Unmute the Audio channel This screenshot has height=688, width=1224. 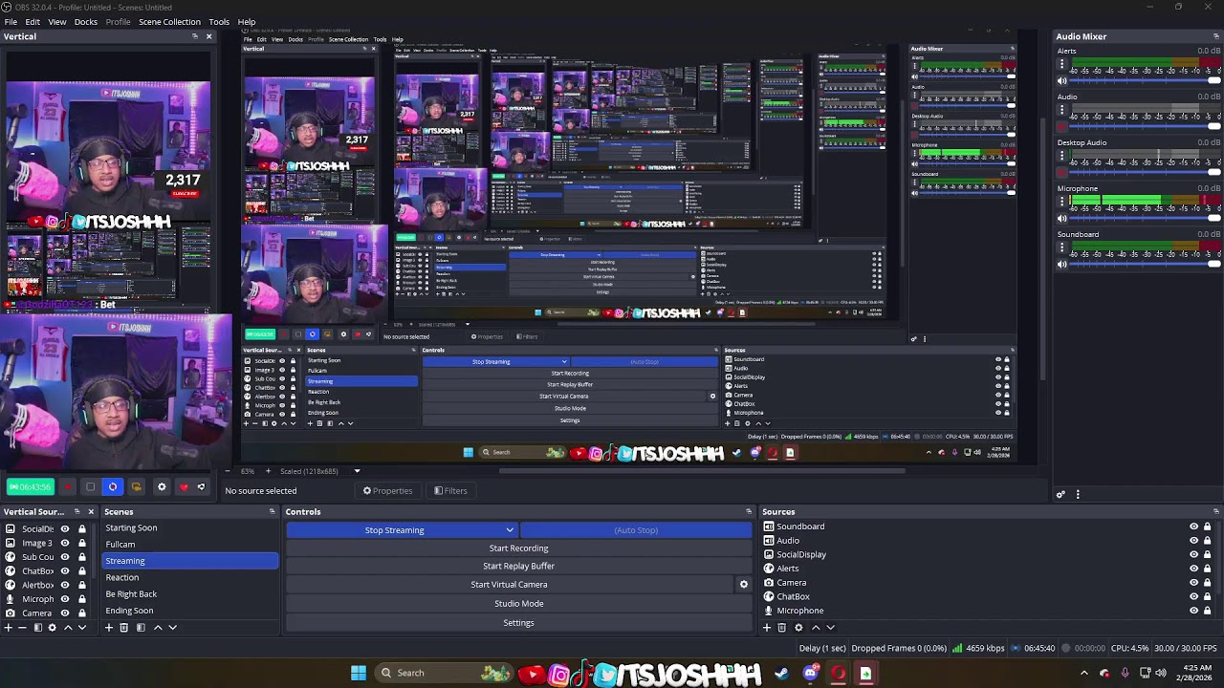click(1061, 127)
